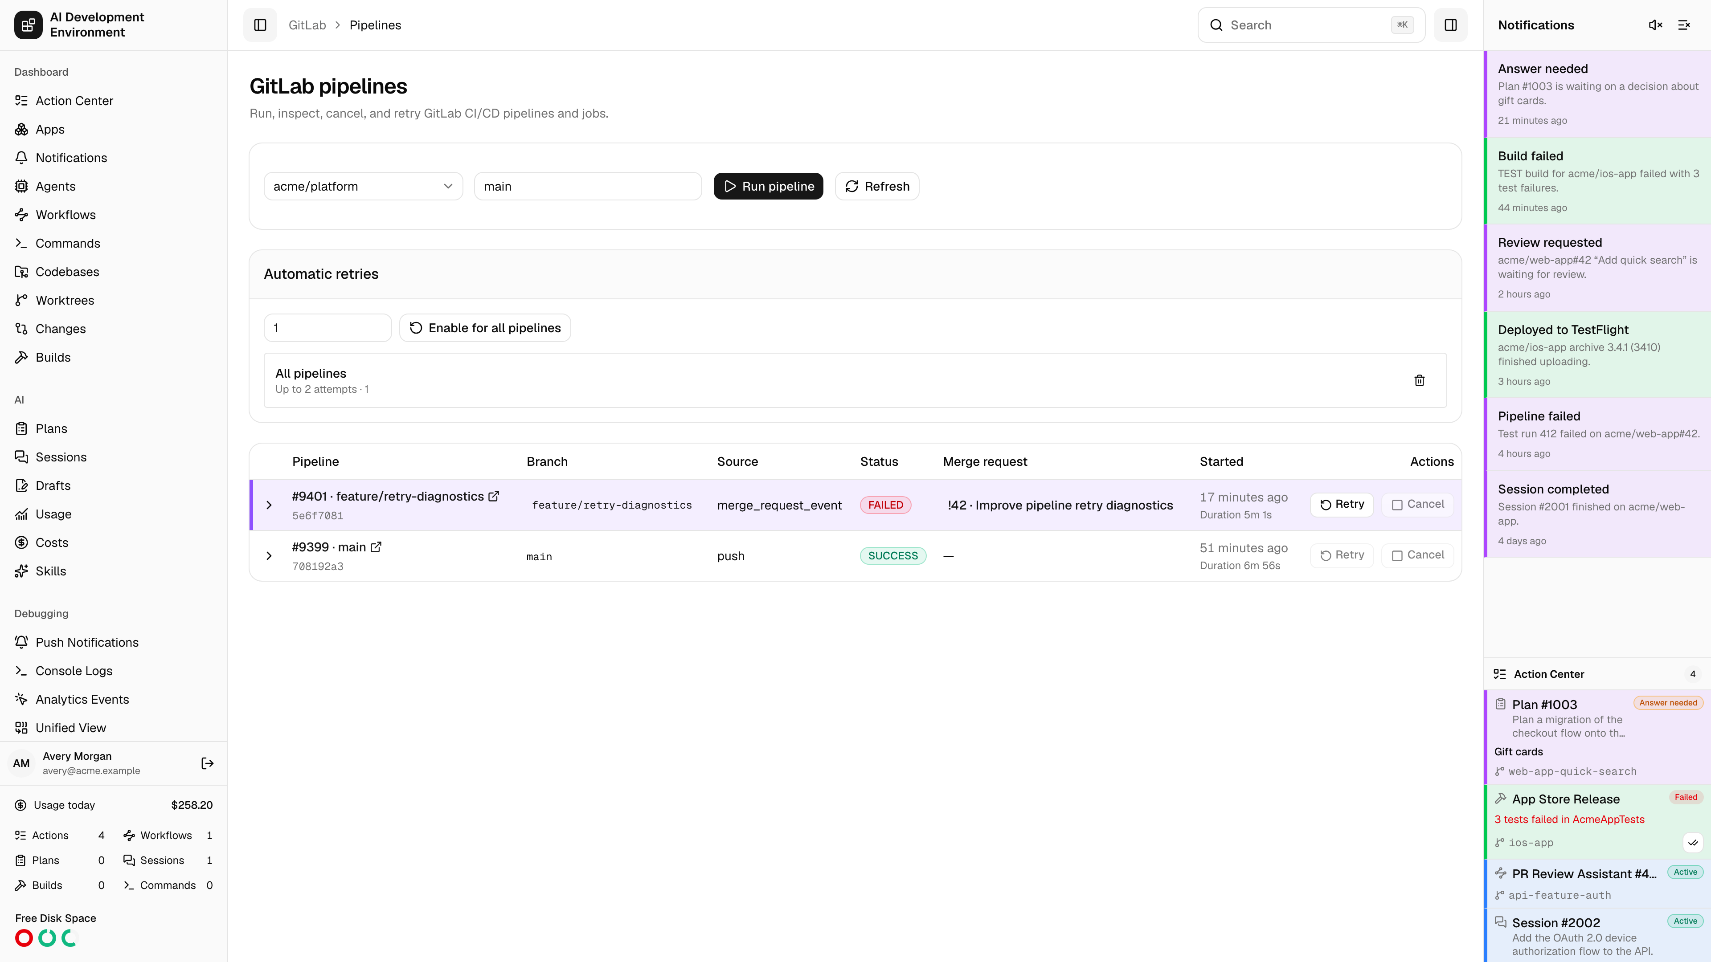1711x962 pixels.
Task: Click the Avery Morgan AM avatar
Action: click(21, 763)
